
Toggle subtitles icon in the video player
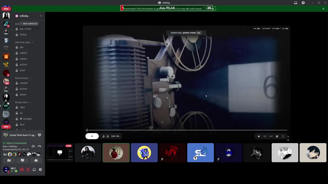tap(265, 136)
